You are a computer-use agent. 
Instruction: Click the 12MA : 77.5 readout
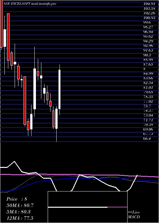coord(20,218)
